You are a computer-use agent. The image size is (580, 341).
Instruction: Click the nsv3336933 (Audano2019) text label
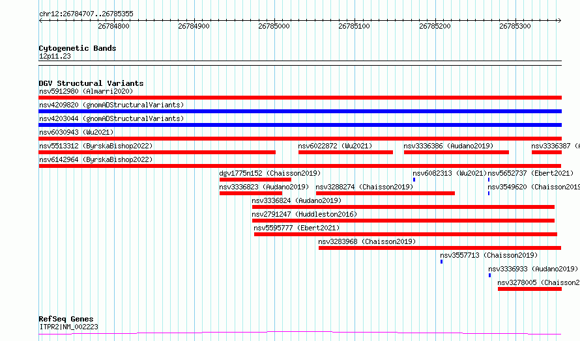(x=533, y=269)
